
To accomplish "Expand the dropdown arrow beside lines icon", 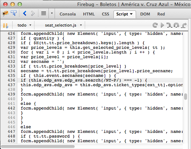I will pos(52,13).
